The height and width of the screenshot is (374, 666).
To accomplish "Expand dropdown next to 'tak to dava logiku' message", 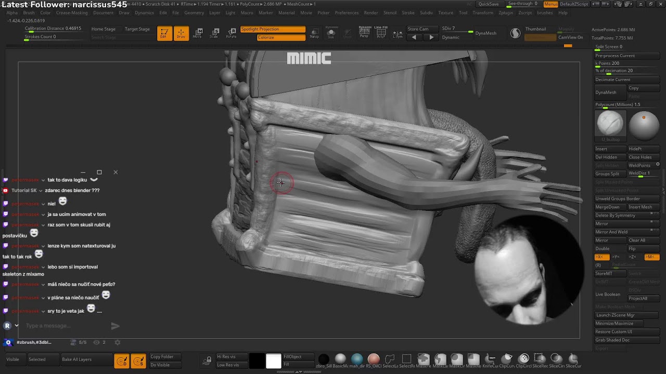I will tap(43, 180).
